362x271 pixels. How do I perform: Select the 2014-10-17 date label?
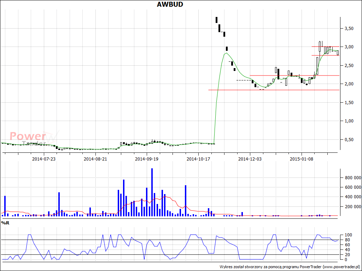click(x=198, y=159)
